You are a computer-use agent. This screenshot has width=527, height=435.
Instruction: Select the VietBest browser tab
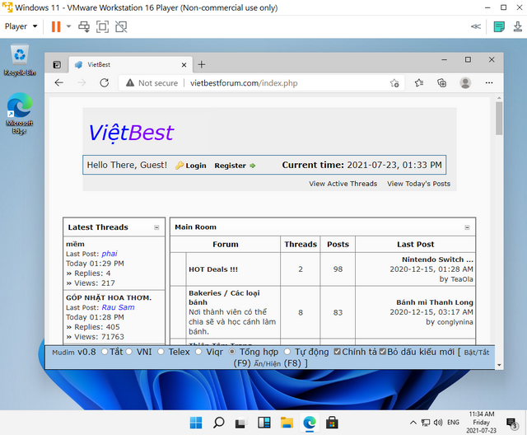click(x=130, y=64)
